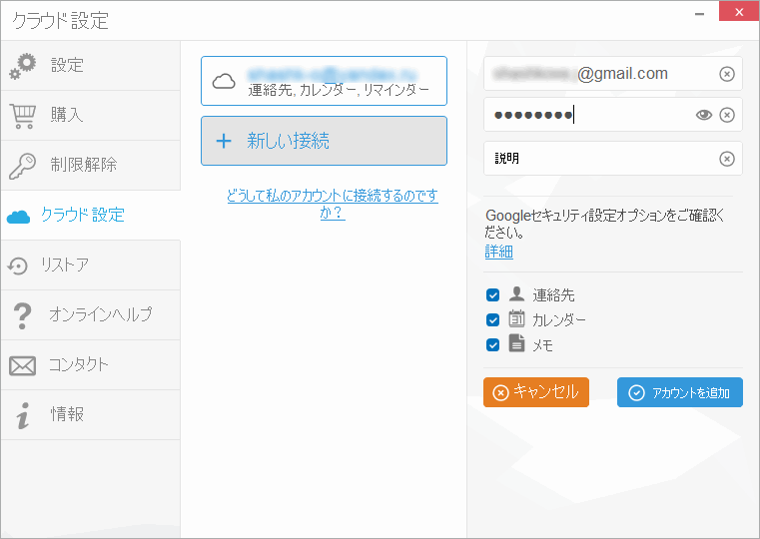Clear the 説明 field with its X icon
This screenshot has width=760, height=539.
point(727,159)
